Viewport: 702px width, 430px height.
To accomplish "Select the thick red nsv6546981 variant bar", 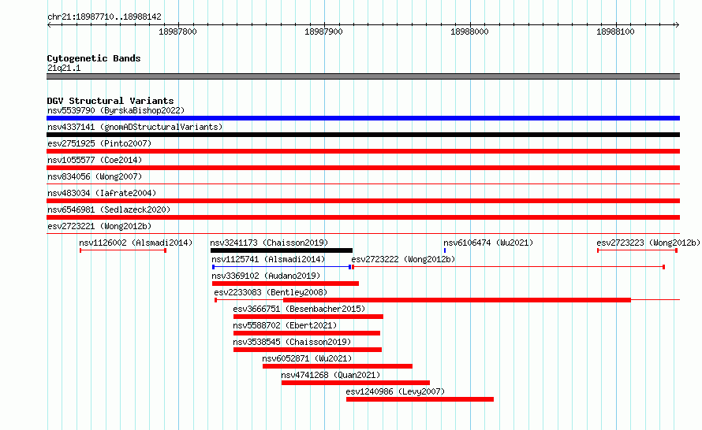I will click(x=363, y=217).
